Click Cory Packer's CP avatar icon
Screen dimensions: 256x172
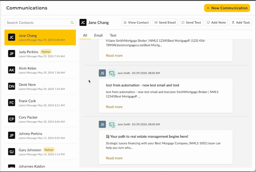pos(12,119)
